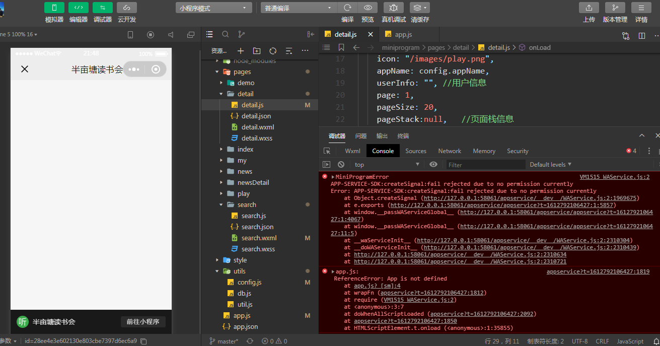Click the simulator device phone icon
The image size is (660, 346).
pyautogui.click(x=130, y=35)
